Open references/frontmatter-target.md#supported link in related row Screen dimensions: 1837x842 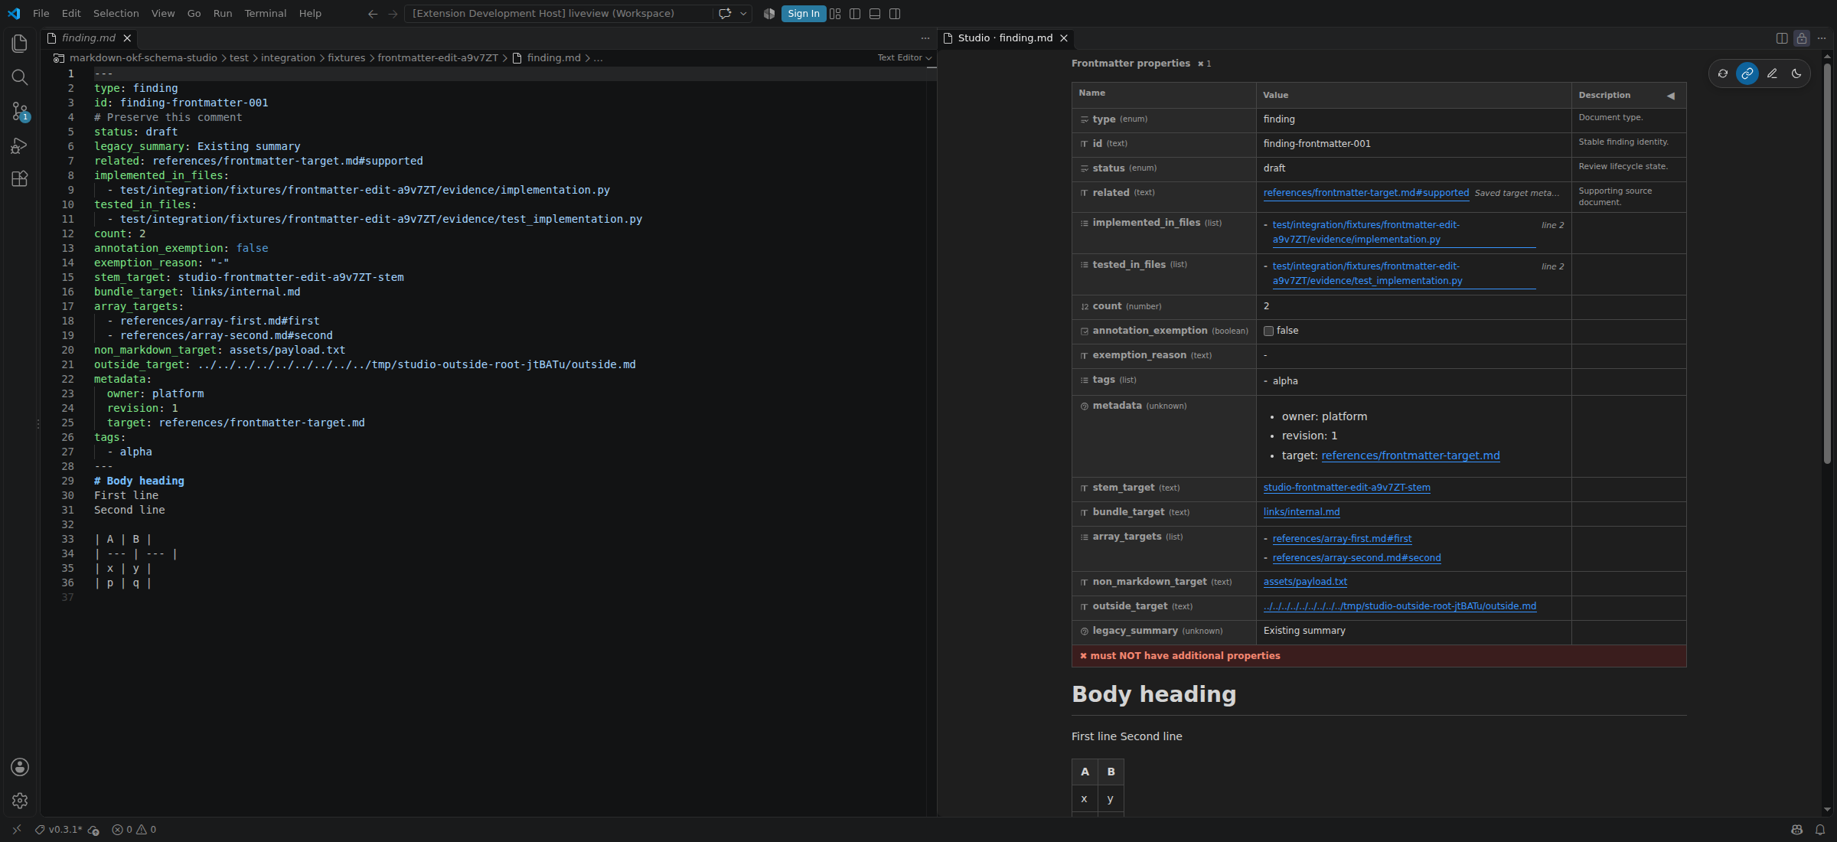[1366, 193]
